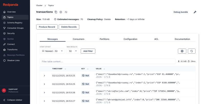Click the Produce Record button

47,27
